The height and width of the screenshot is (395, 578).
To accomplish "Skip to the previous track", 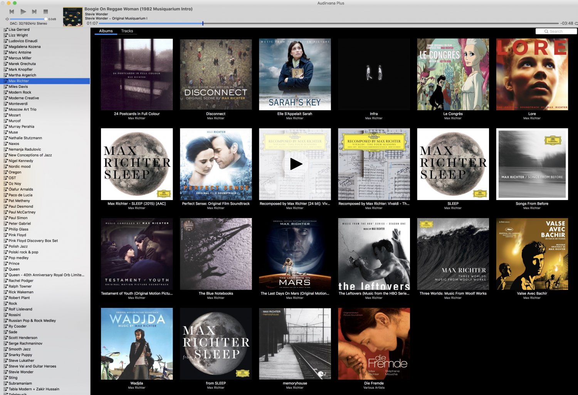I will click(x=12, y=12).
